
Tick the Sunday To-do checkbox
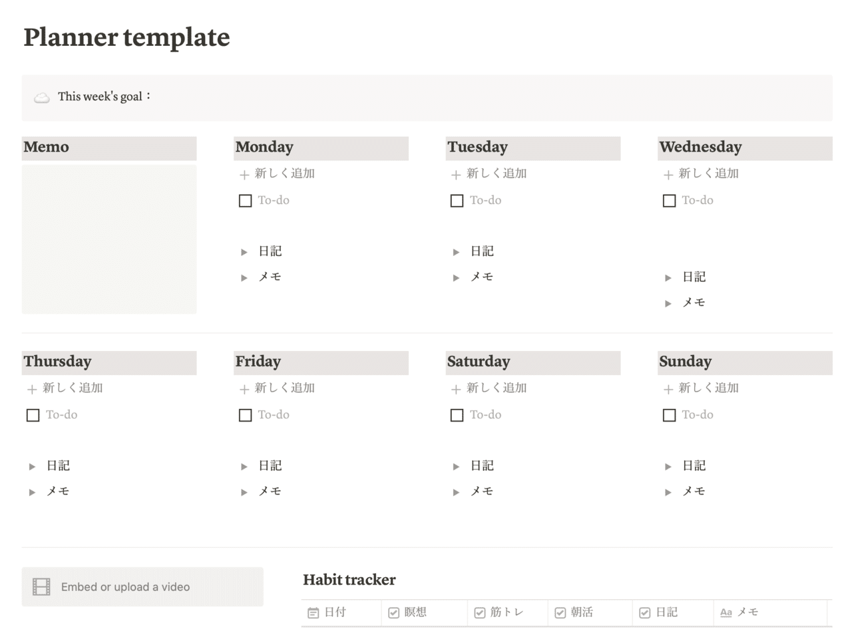669,416
